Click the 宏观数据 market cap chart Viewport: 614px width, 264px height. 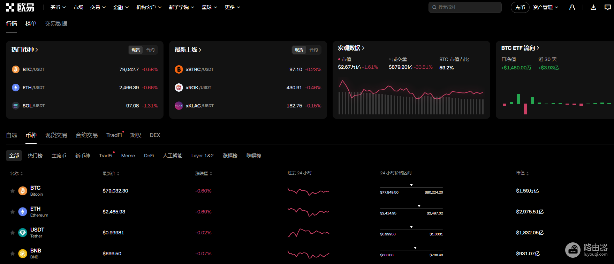click(x=411, y=97)
